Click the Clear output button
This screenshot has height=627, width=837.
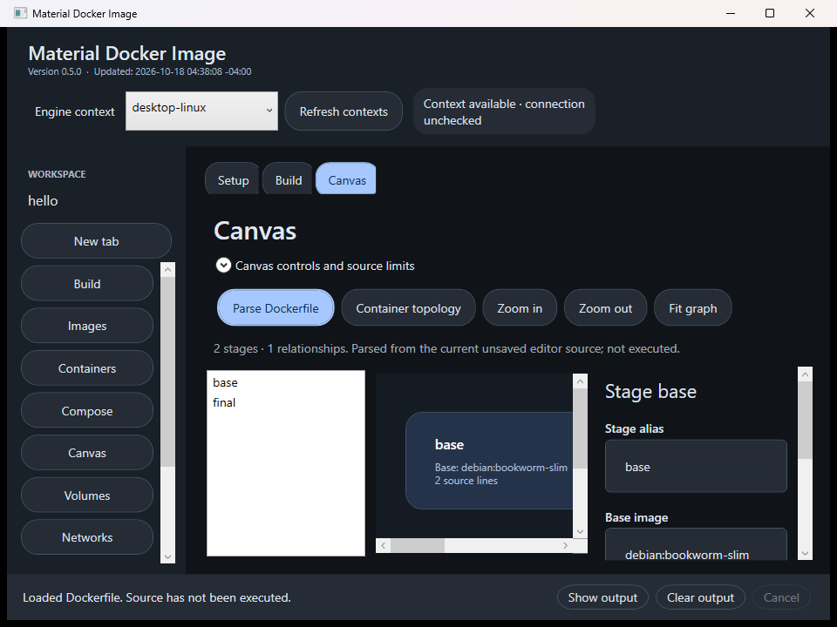click(700, 597)
